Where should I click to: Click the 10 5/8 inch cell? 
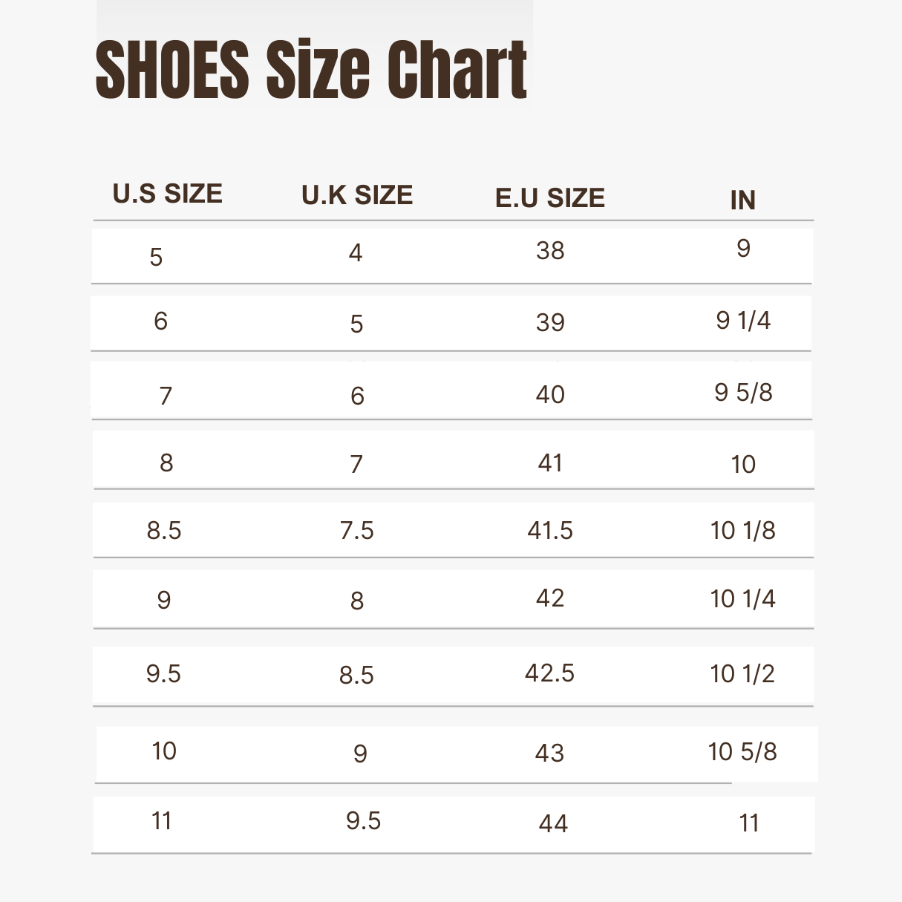743,752
